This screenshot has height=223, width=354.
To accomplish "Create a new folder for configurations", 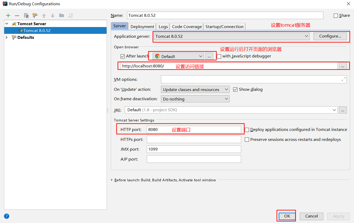I will point(62,15).
